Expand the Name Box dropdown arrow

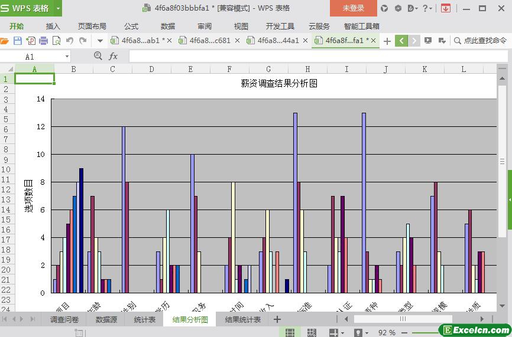tap(66, 56)
